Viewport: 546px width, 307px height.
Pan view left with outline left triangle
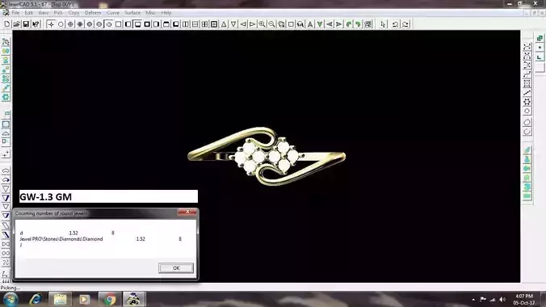pyautogui.click(x=243, y=24)
